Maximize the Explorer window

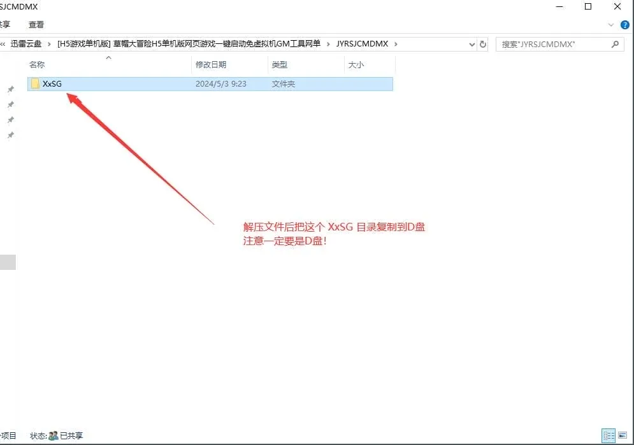pyautogui.click(x=588, y=6)
